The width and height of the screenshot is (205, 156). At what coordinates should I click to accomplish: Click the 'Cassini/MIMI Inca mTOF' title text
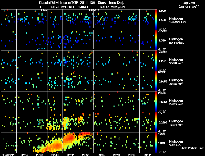click(58, 3)
